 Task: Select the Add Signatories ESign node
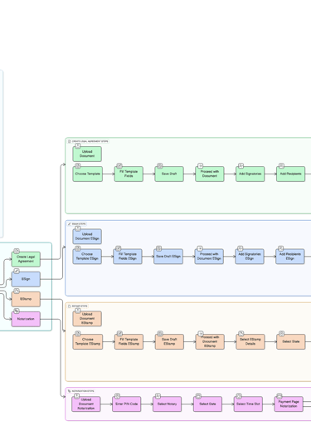250,257
